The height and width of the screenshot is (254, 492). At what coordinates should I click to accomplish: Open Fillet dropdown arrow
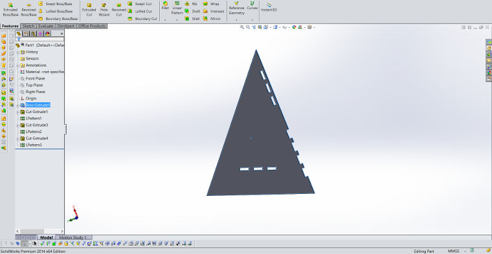165,20
